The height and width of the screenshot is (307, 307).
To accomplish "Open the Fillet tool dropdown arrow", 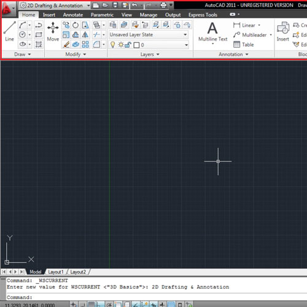I will click(104, 44).
